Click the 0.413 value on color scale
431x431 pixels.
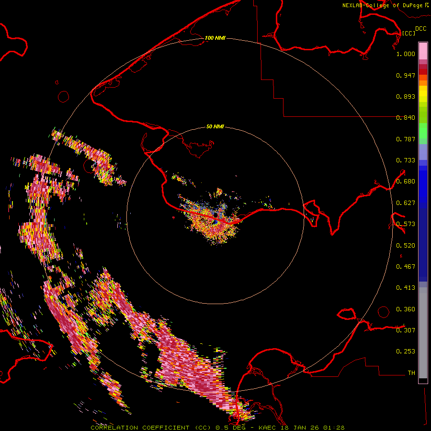[x=406, y=288]
